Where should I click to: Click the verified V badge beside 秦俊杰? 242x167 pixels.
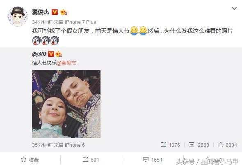click(55, 12)
